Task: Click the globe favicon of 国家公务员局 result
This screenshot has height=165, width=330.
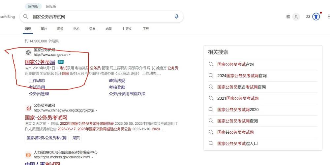Action: tap(28, 52)
